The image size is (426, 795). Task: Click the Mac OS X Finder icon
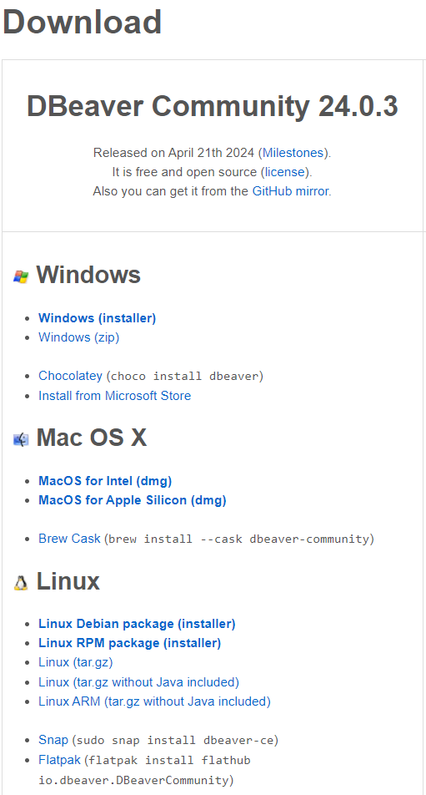click(x=21, y=439)
